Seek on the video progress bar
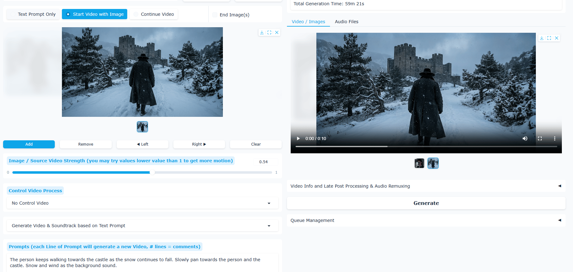 (426, 147)
